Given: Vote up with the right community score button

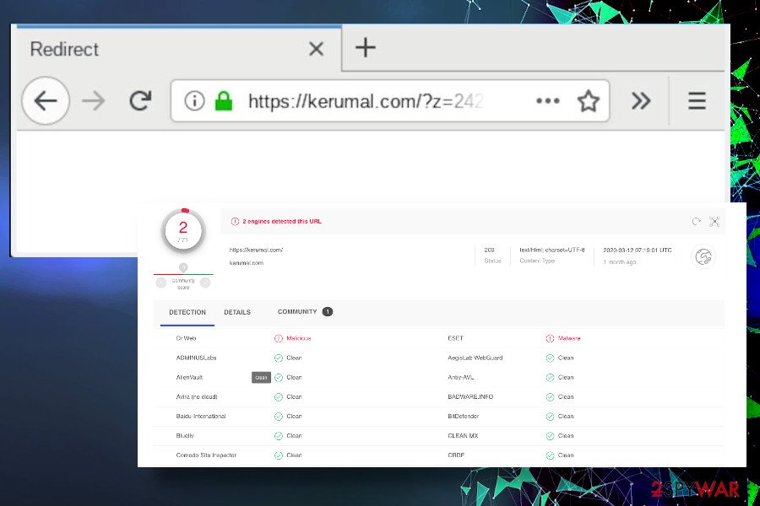Looking at the screenshot, I should click(205, 283).
